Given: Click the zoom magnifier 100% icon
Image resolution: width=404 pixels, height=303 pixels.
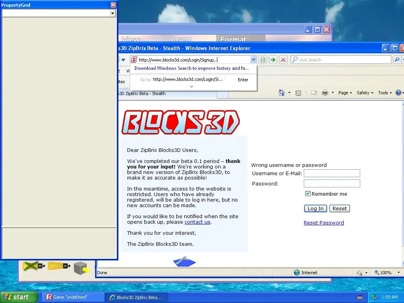Looking at the screenshot, I should point(376,272).
